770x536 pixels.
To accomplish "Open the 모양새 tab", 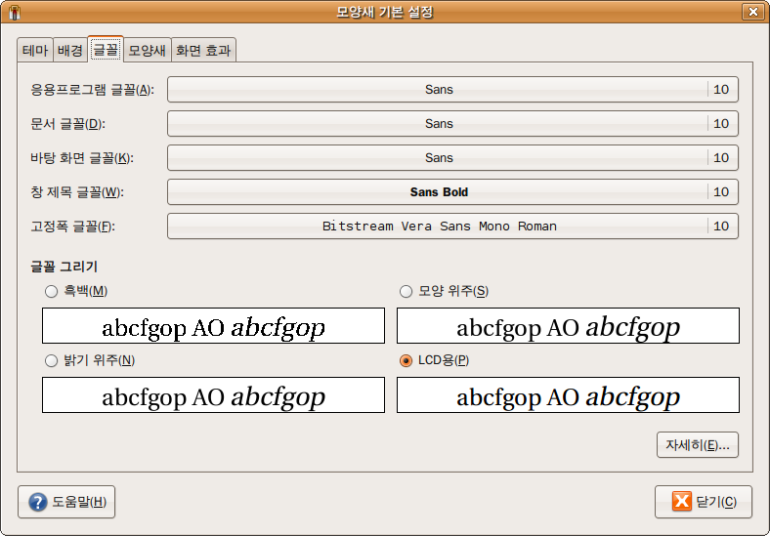I will pos(147,50).
